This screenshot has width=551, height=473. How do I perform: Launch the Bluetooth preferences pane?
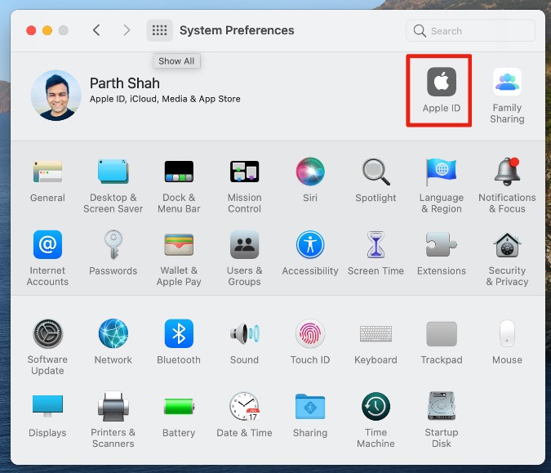point(179,333)
